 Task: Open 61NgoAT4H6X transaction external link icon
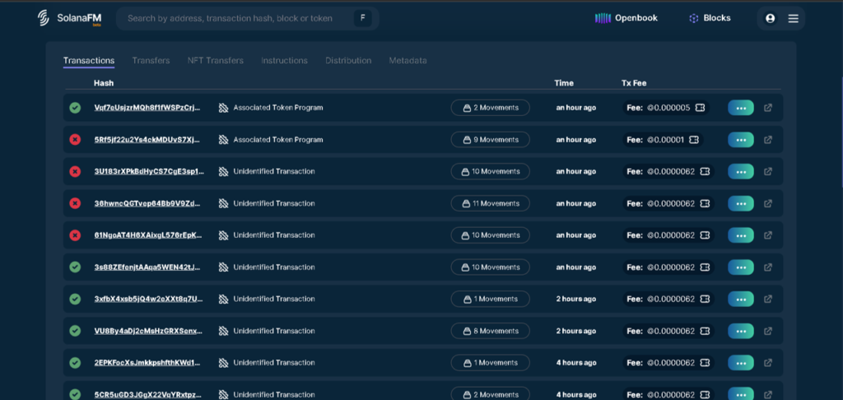[768, 235]
